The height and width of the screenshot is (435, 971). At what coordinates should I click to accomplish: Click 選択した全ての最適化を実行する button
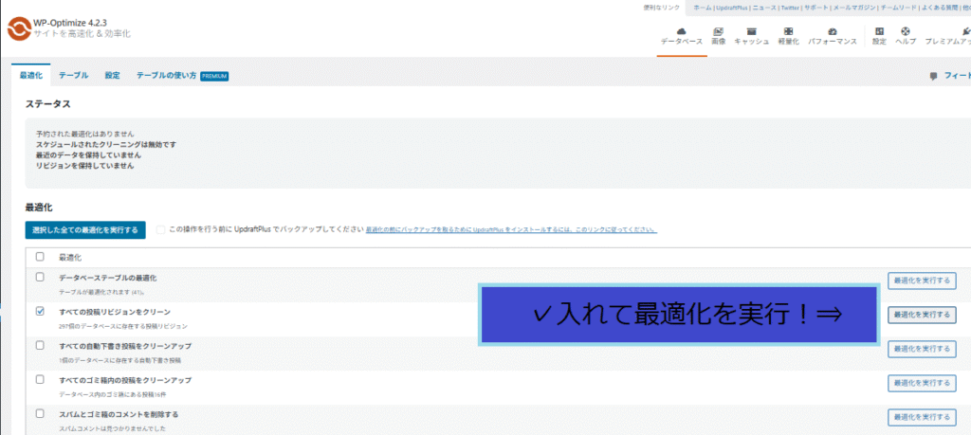tap(85, 229)
